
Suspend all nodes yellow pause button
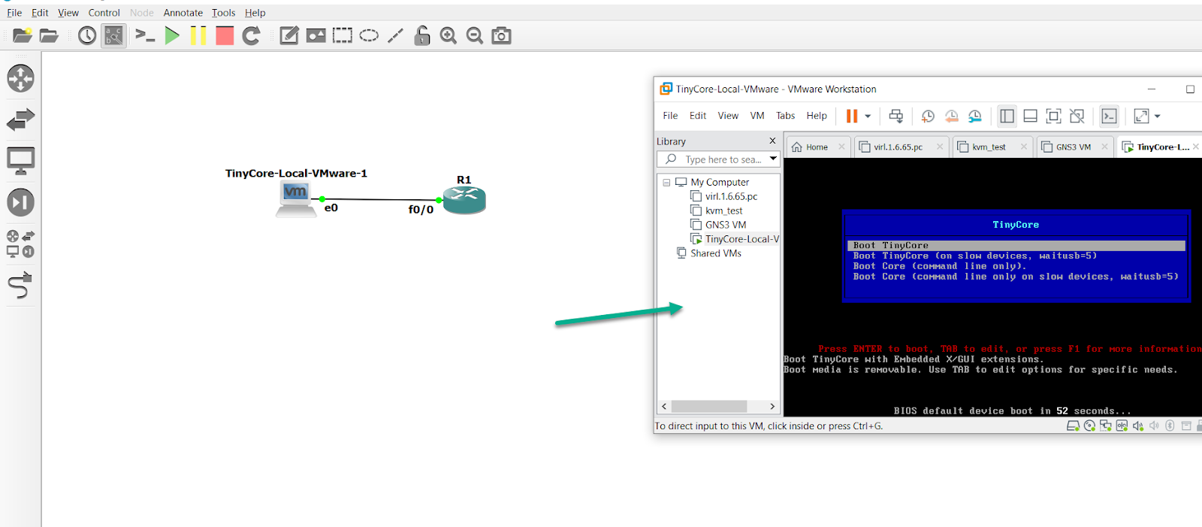coord(198,35)
